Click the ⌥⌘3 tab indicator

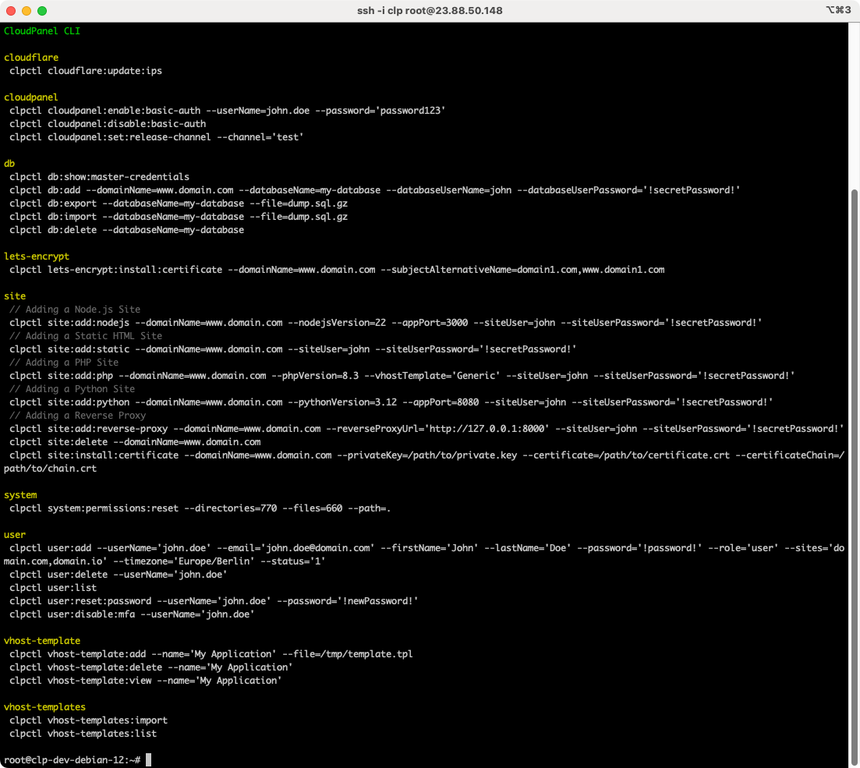(836, 11)
